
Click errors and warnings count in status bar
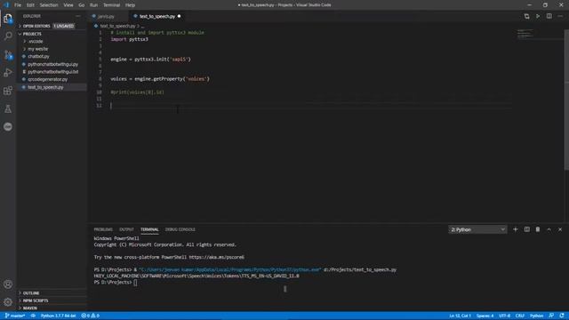[x=91, y=316]
